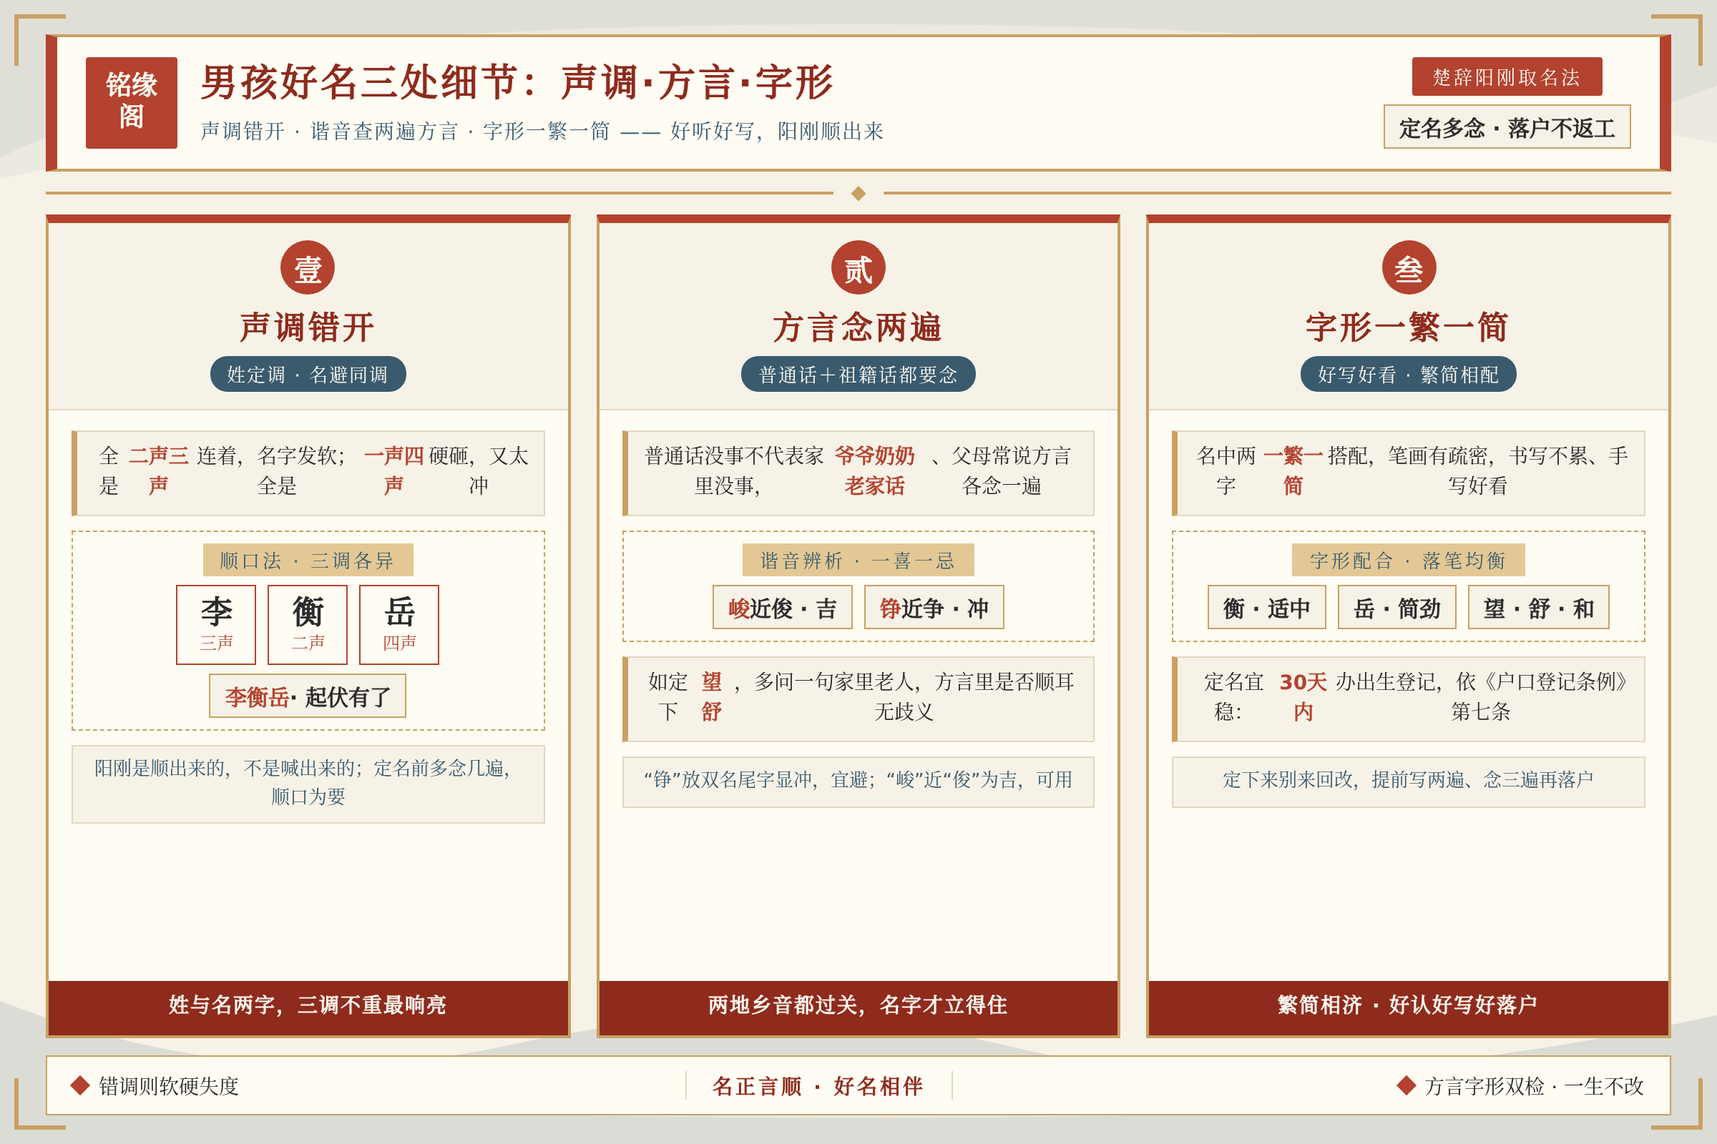Click the 衡 二声 character tile
Viewport: 1717px width, 1144px height.
(308, 624)
